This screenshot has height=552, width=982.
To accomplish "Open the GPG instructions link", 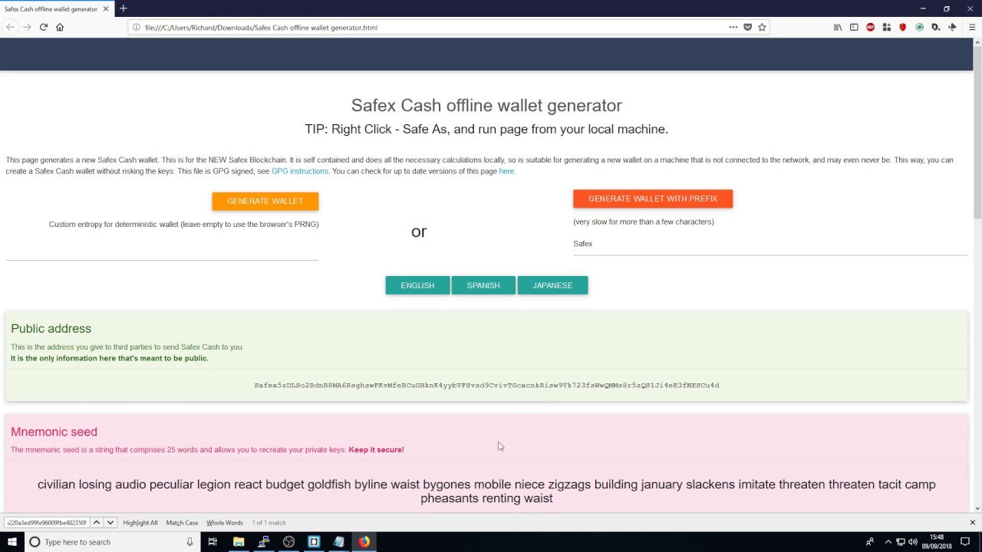I will (x=300, y=171).
